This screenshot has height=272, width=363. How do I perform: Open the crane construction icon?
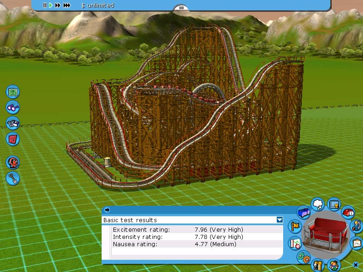318,265
